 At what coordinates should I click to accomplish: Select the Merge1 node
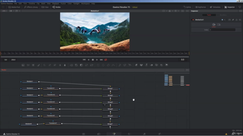click(110, 89)
